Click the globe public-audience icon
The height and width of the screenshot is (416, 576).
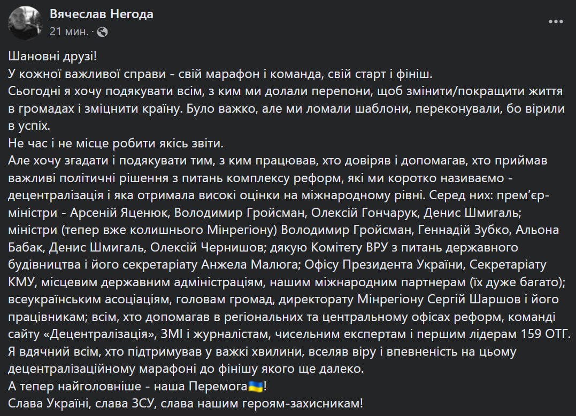pos(102,32)
